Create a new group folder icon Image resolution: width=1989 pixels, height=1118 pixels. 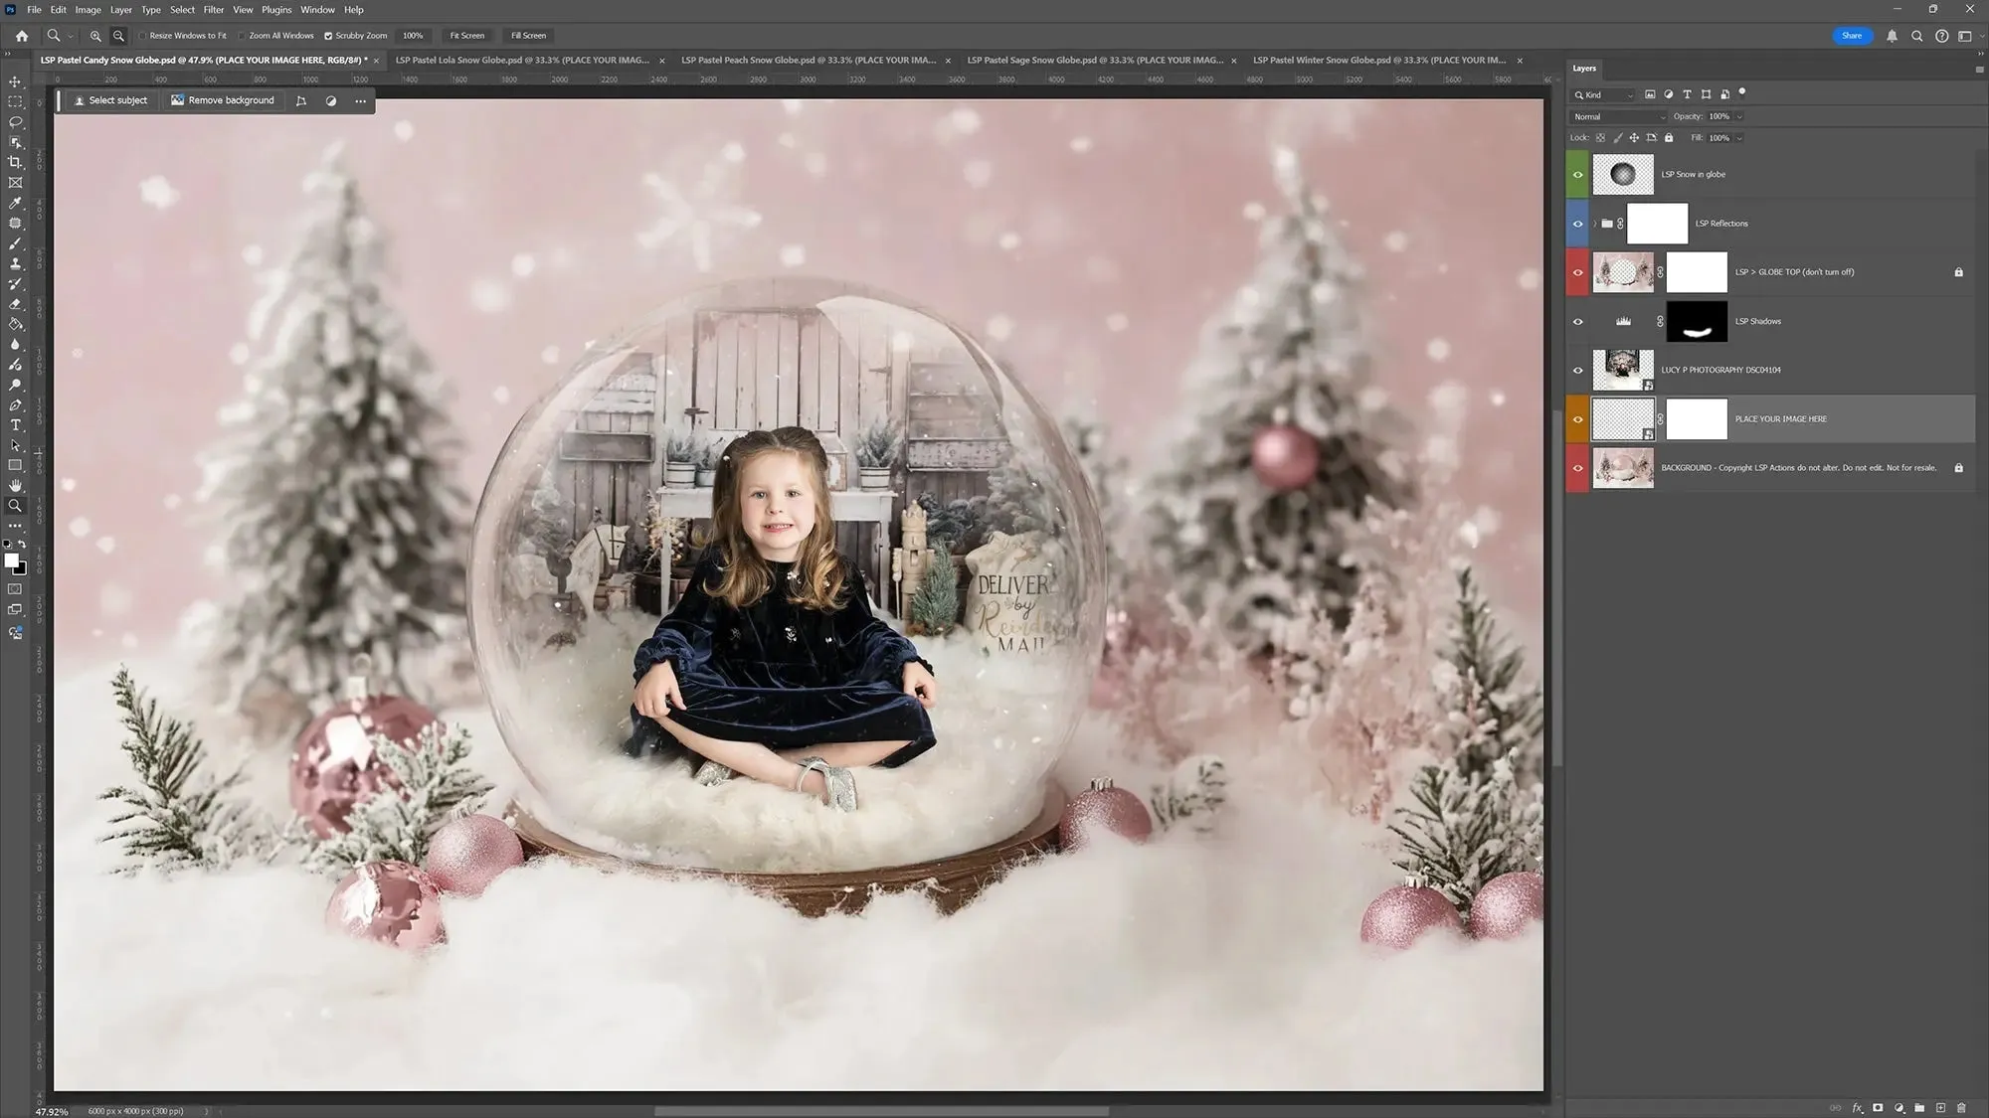1919,1108
